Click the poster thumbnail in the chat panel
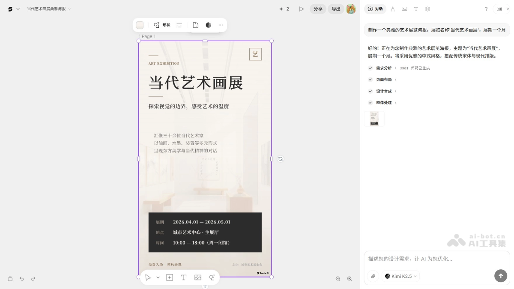This screenshot has width=514, height=289. click(x=374, y=119)
